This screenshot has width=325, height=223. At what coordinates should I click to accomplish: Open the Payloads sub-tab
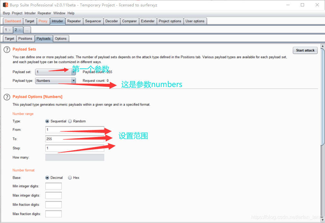(43, 39)
